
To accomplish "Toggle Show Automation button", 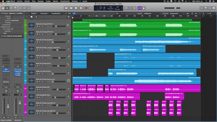I will click(x=66, y=14).
